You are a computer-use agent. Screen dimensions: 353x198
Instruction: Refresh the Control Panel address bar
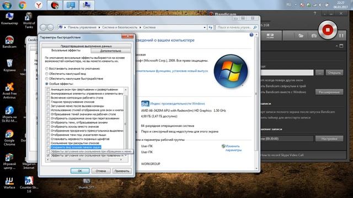click(211, 28)
